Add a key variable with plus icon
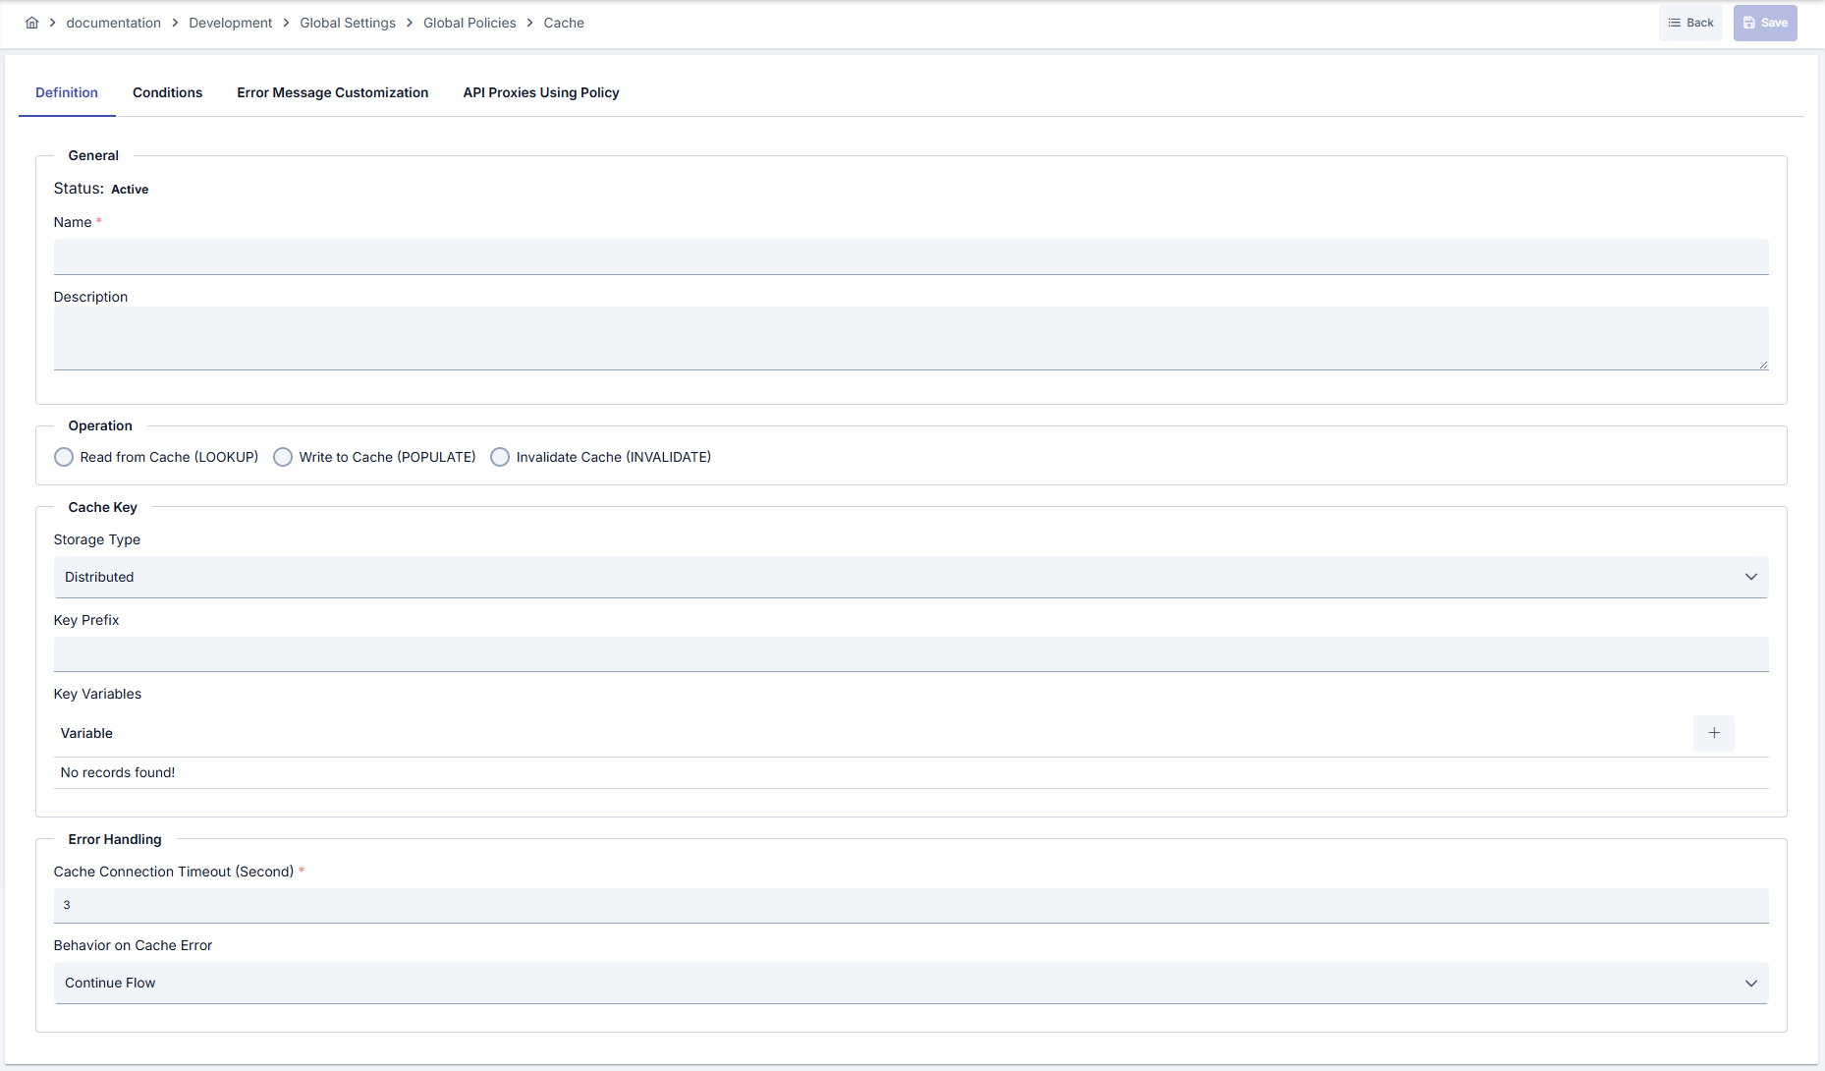The image size is (1825, 1071). (x=1714, y=733)
